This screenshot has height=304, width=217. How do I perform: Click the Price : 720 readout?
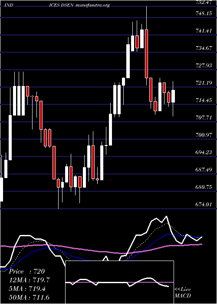pyautogui.click(x=27, y=271)
